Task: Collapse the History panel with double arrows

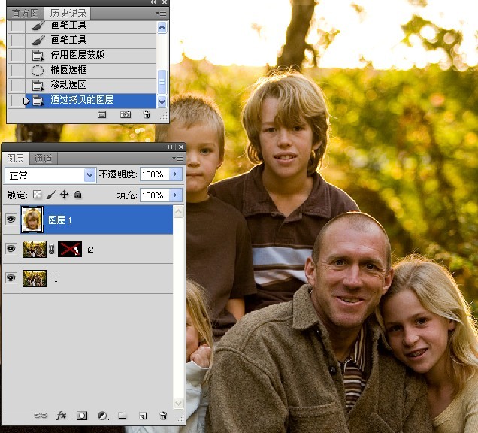Action: (153, 2)
